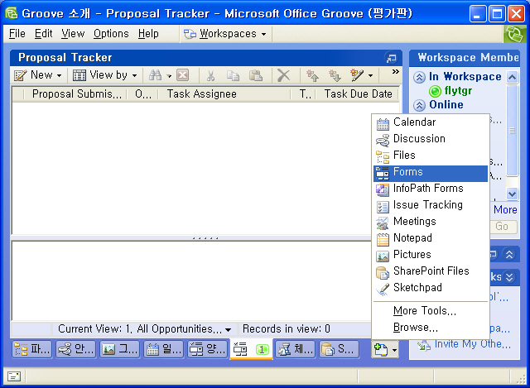Select Discussion from add tool menu
530x388 pixels.
(431, 139)
